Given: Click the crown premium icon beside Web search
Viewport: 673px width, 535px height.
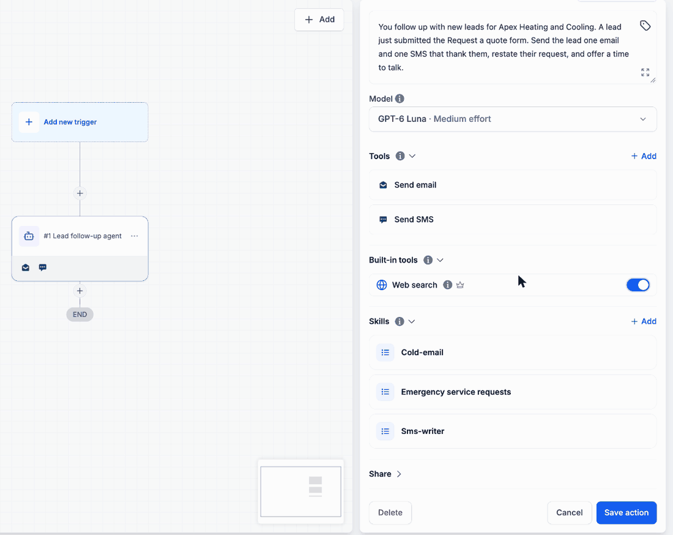Looking at the screenshot, I should click(x=460, y=285).
